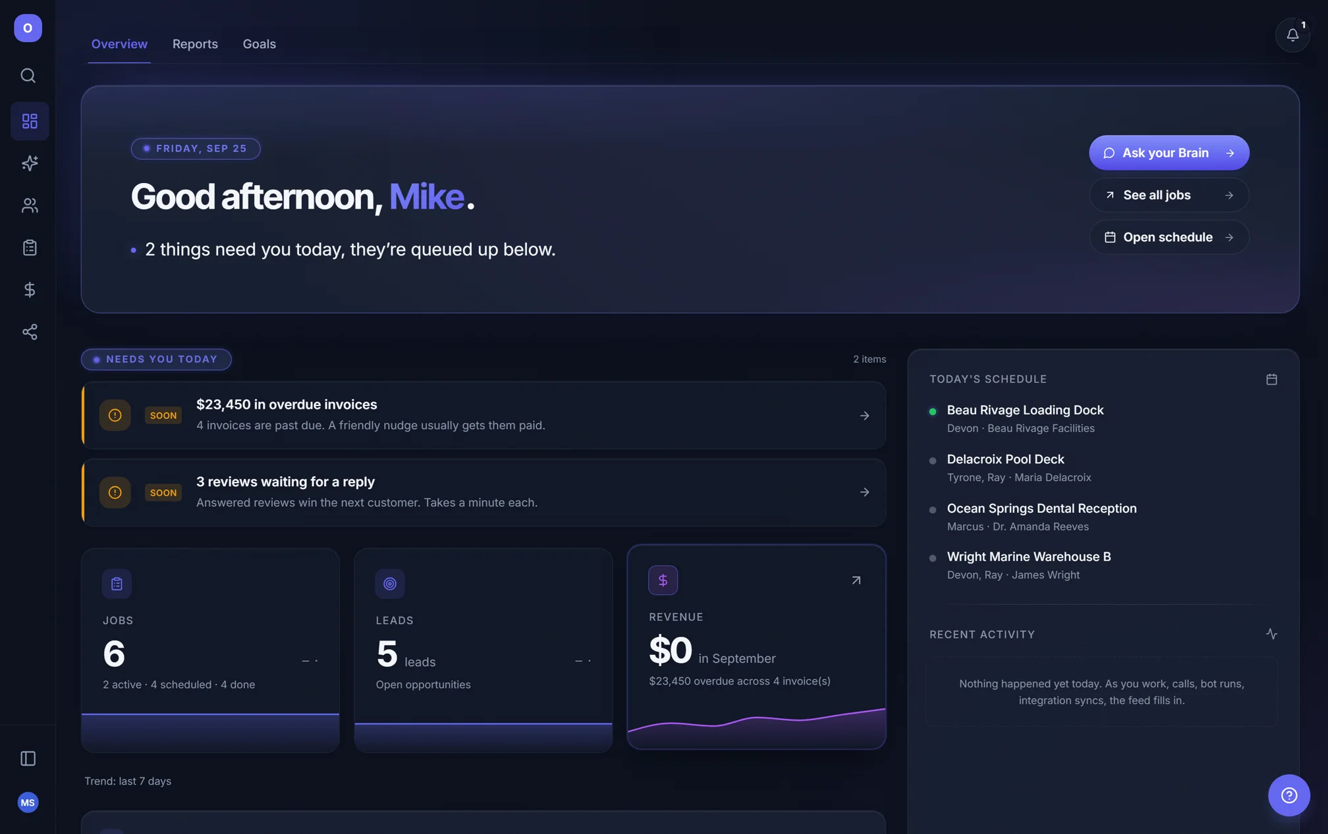Open the help question-mark button
Viewport: 1328px width, 834px height.
1289,795
